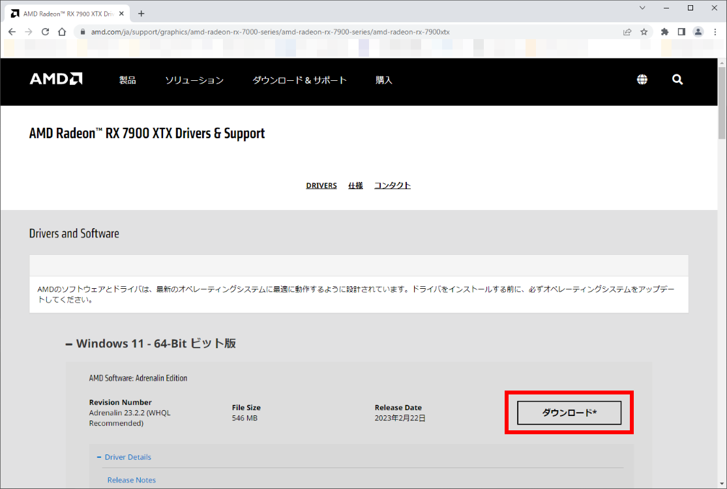Toggle the browser side panel icon
727x489 pixels.
681,32
